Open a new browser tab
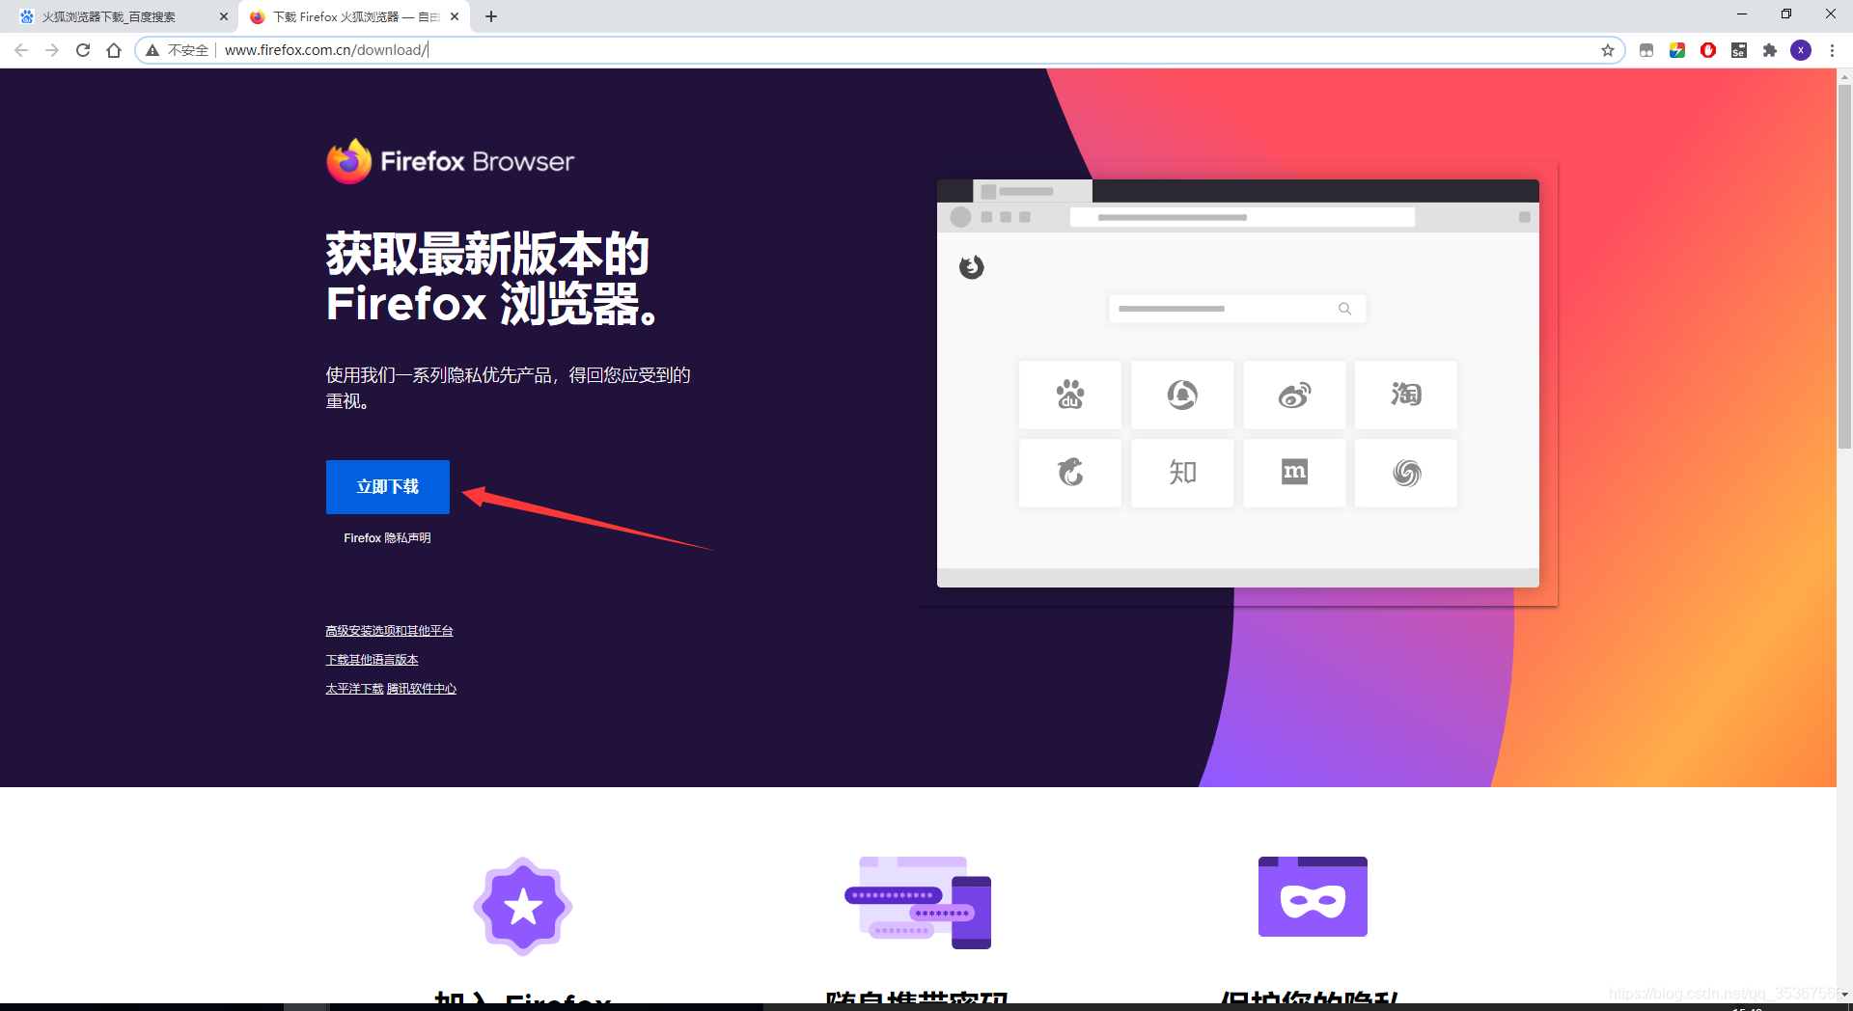 click(491, 16)
